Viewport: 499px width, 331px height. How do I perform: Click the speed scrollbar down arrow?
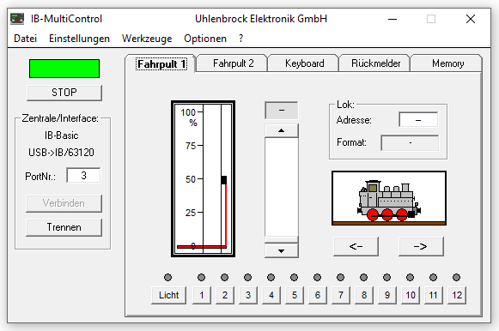point(282,250)
